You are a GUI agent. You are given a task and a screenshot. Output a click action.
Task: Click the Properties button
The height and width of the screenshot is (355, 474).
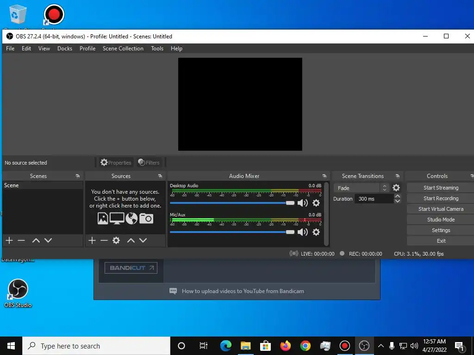pyautogui.click(x=116, y=162)
